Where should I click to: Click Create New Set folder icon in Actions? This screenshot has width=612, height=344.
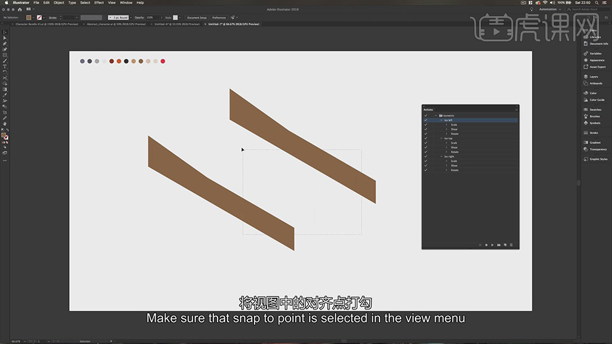coord(499,245)
